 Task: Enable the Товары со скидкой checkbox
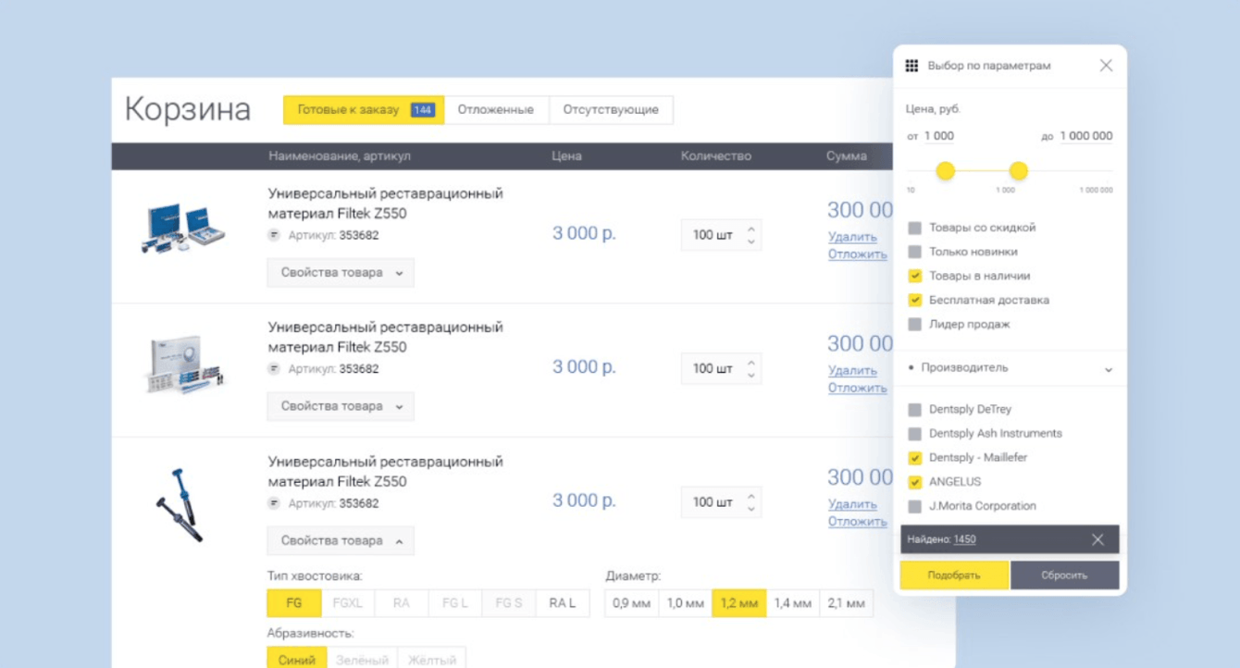(x=915, y=228)
